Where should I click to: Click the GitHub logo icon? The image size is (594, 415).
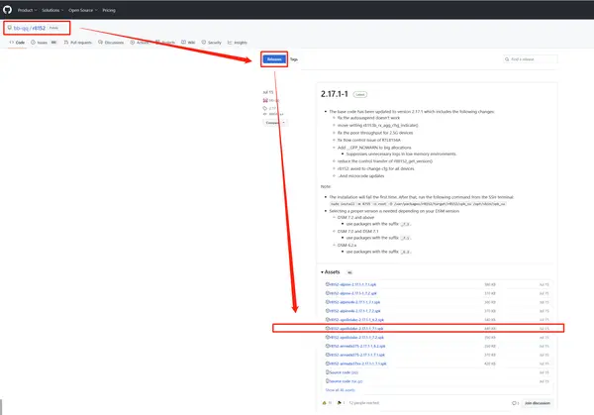coord(7,10)
